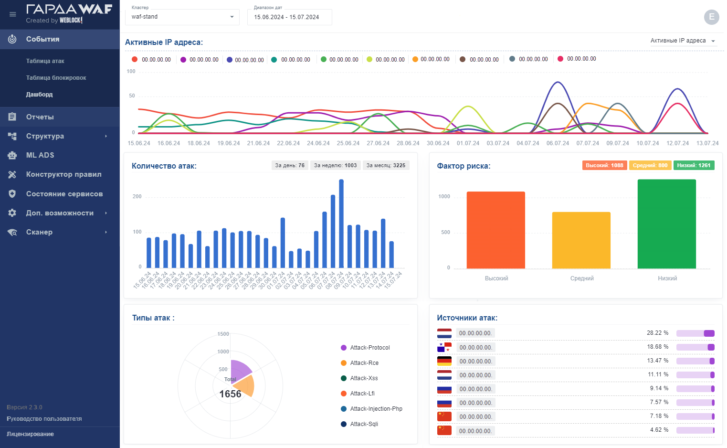This screenshot has width=727, height=448.
Task: Open Таблица атак in sidebar
Action: [x=45, y=61]
